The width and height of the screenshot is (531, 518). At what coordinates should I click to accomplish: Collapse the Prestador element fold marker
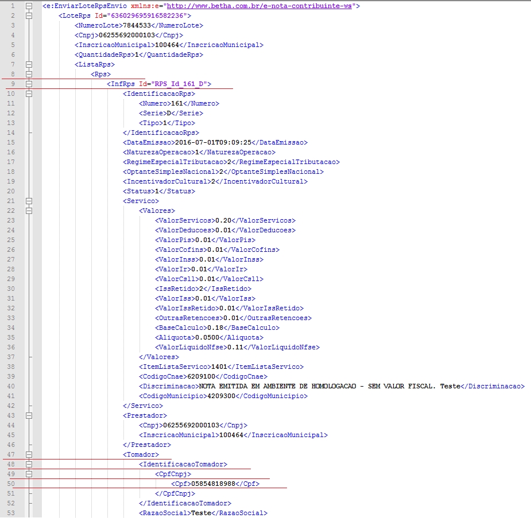[x=30, y=415]
